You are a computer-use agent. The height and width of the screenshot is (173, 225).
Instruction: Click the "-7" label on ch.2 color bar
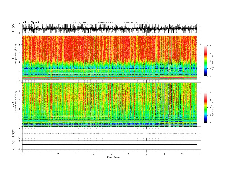(209, 123)
